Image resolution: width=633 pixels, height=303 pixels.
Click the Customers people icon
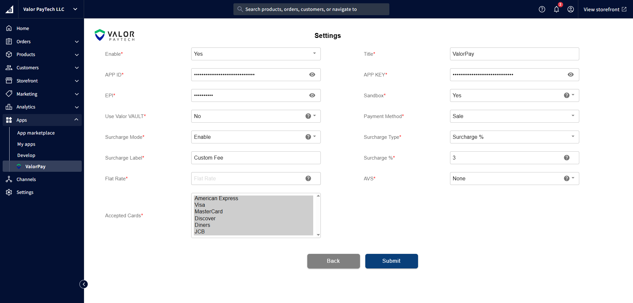9,68
